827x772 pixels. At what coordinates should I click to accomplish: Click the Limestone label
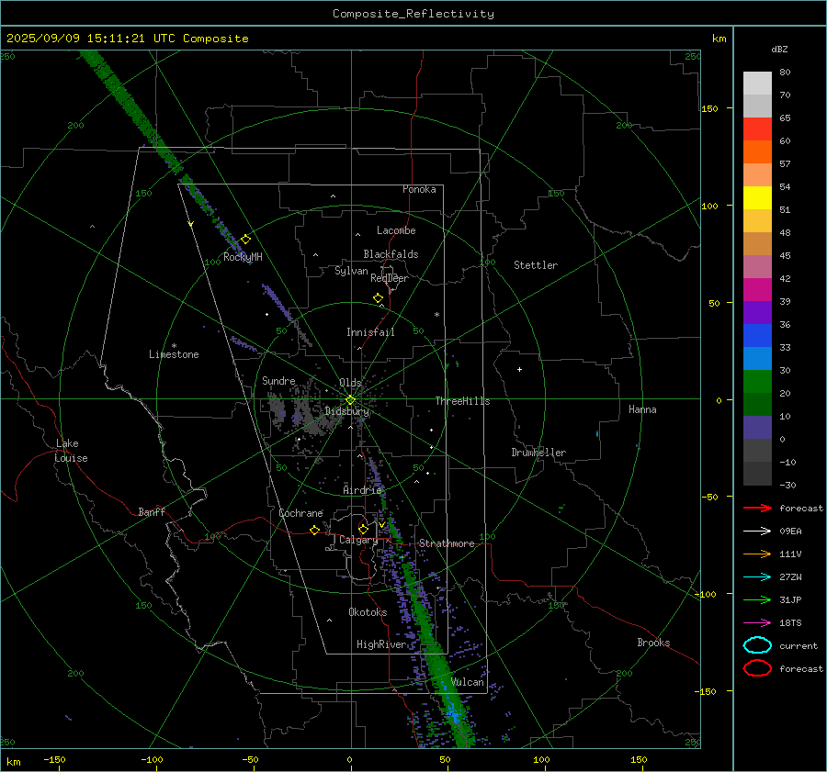tap(174, 354)
